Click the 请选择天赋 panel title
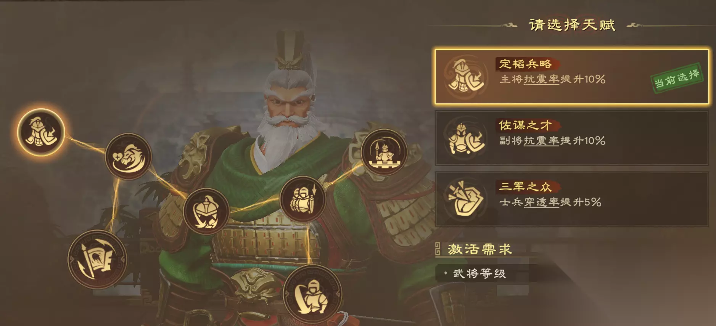The height and width of the screenshot is (326, 716). click(572, 25)
